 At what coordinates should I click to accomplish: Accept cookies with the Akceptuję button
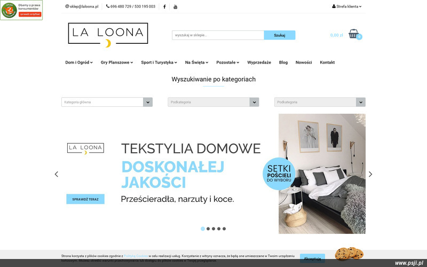coord(312,258)
